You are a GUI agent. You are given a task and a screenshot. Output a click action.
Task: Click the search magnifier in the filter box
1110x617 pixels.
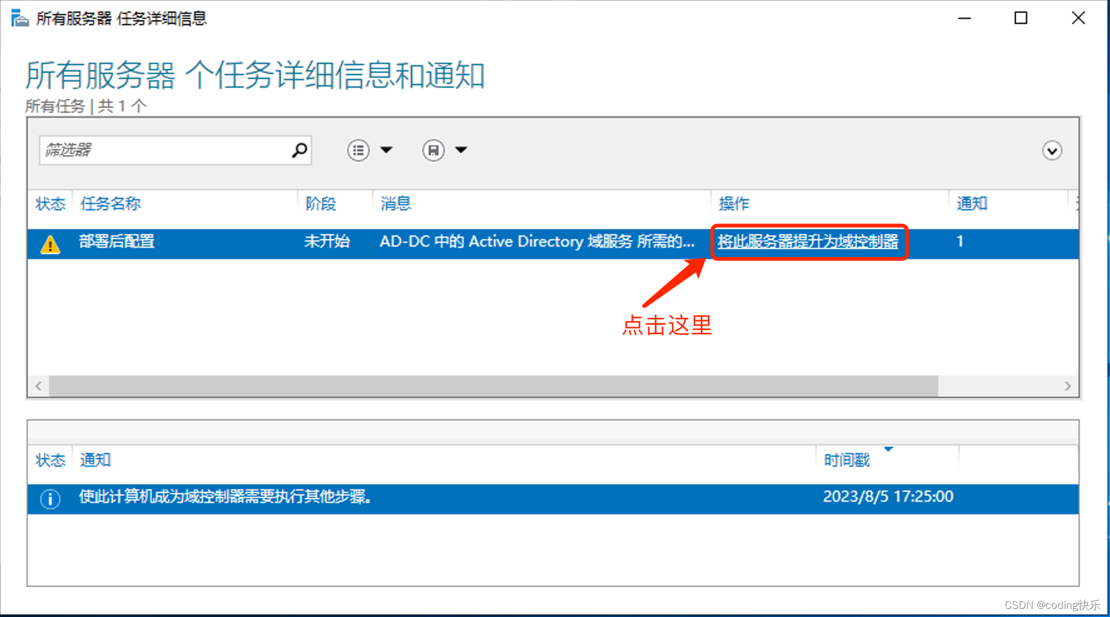click(x=298, y=150)
